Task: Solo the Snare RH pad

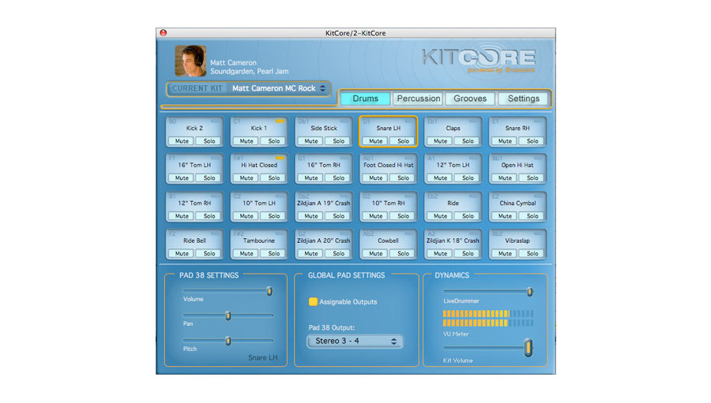Action: [x=532, y=141]
